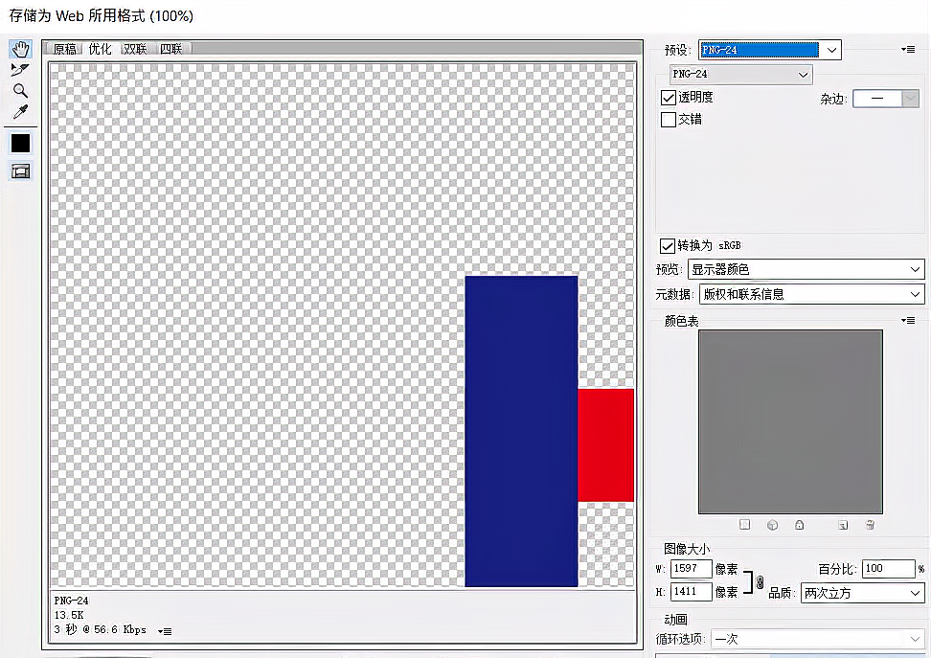Open the 预设 preset dropdown

770,50
